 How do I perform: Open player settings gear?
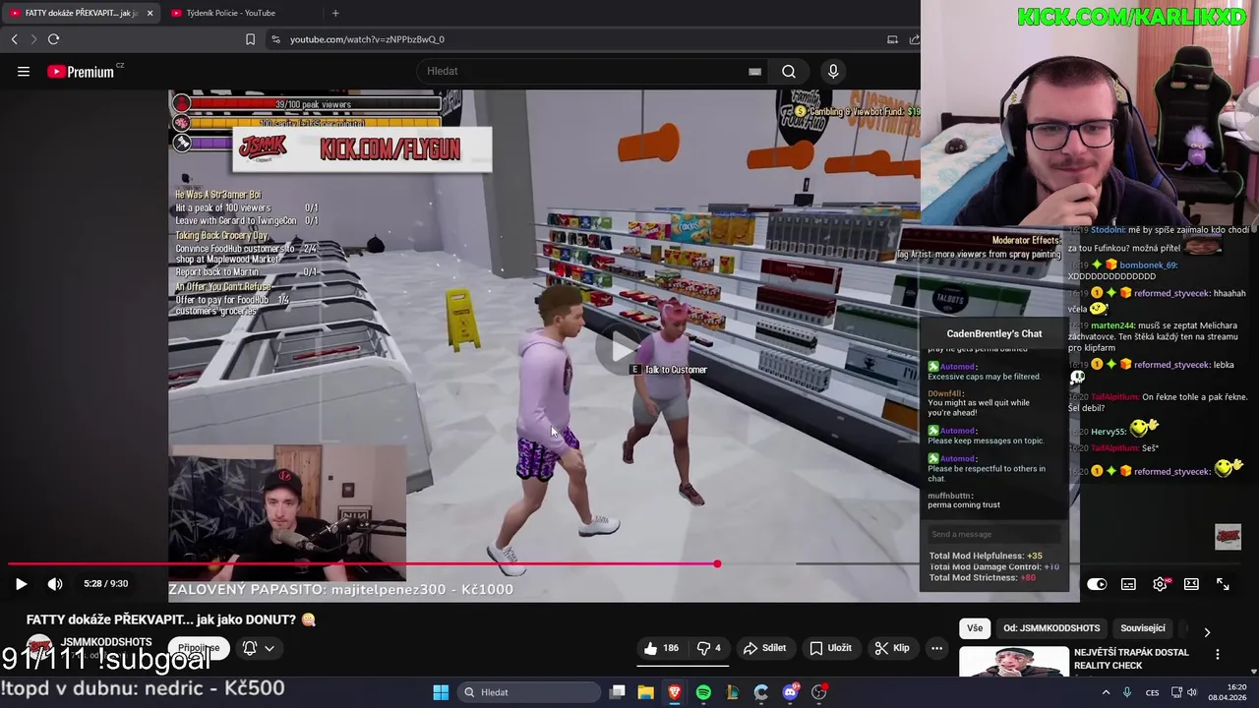[1161, 584]
